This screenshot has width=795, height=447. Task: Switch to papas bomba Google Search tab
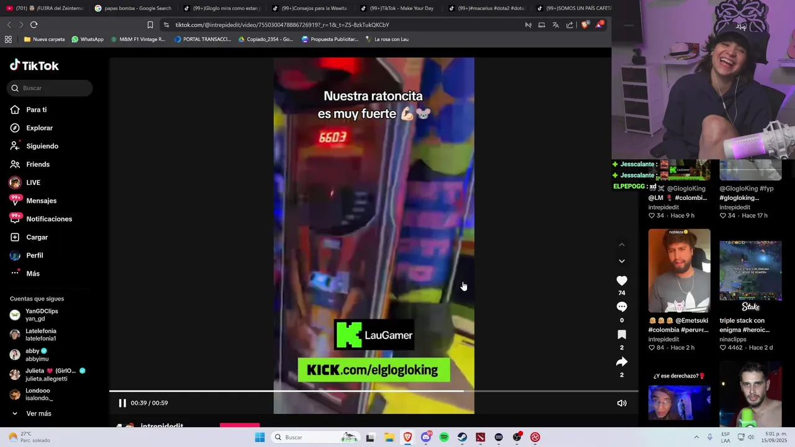(133, 8)
